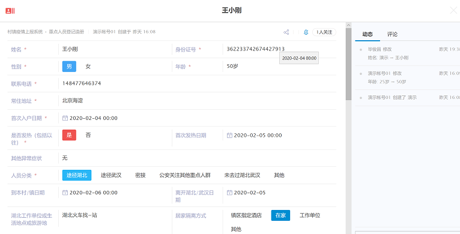This screenshot has width=460, height=234.
Task: Open calendar icon for 首次发热日期
Action: (229, 135)
